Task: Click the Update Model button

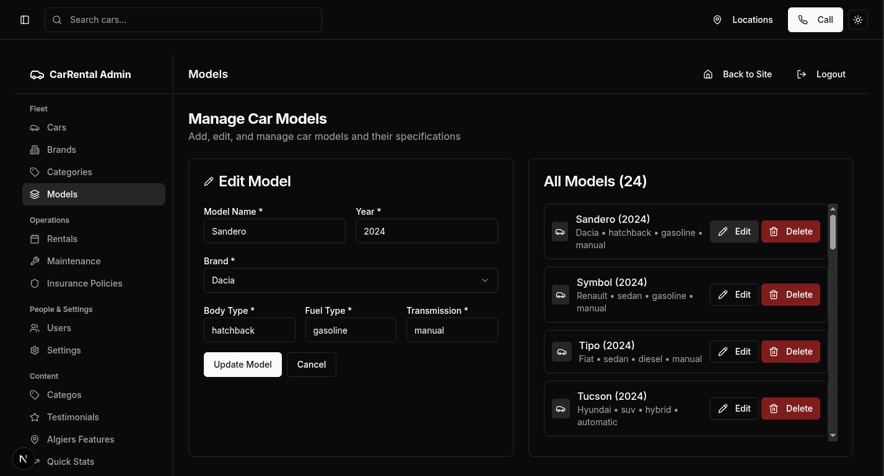Action: 243,365
